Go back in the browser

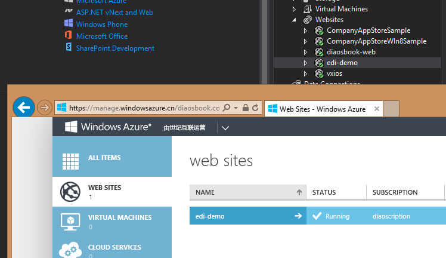click(24, 107)
